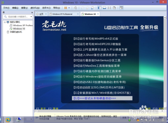Click the horizontal scrollbar right arrow
Screen dimensions: 168x123
162,111
